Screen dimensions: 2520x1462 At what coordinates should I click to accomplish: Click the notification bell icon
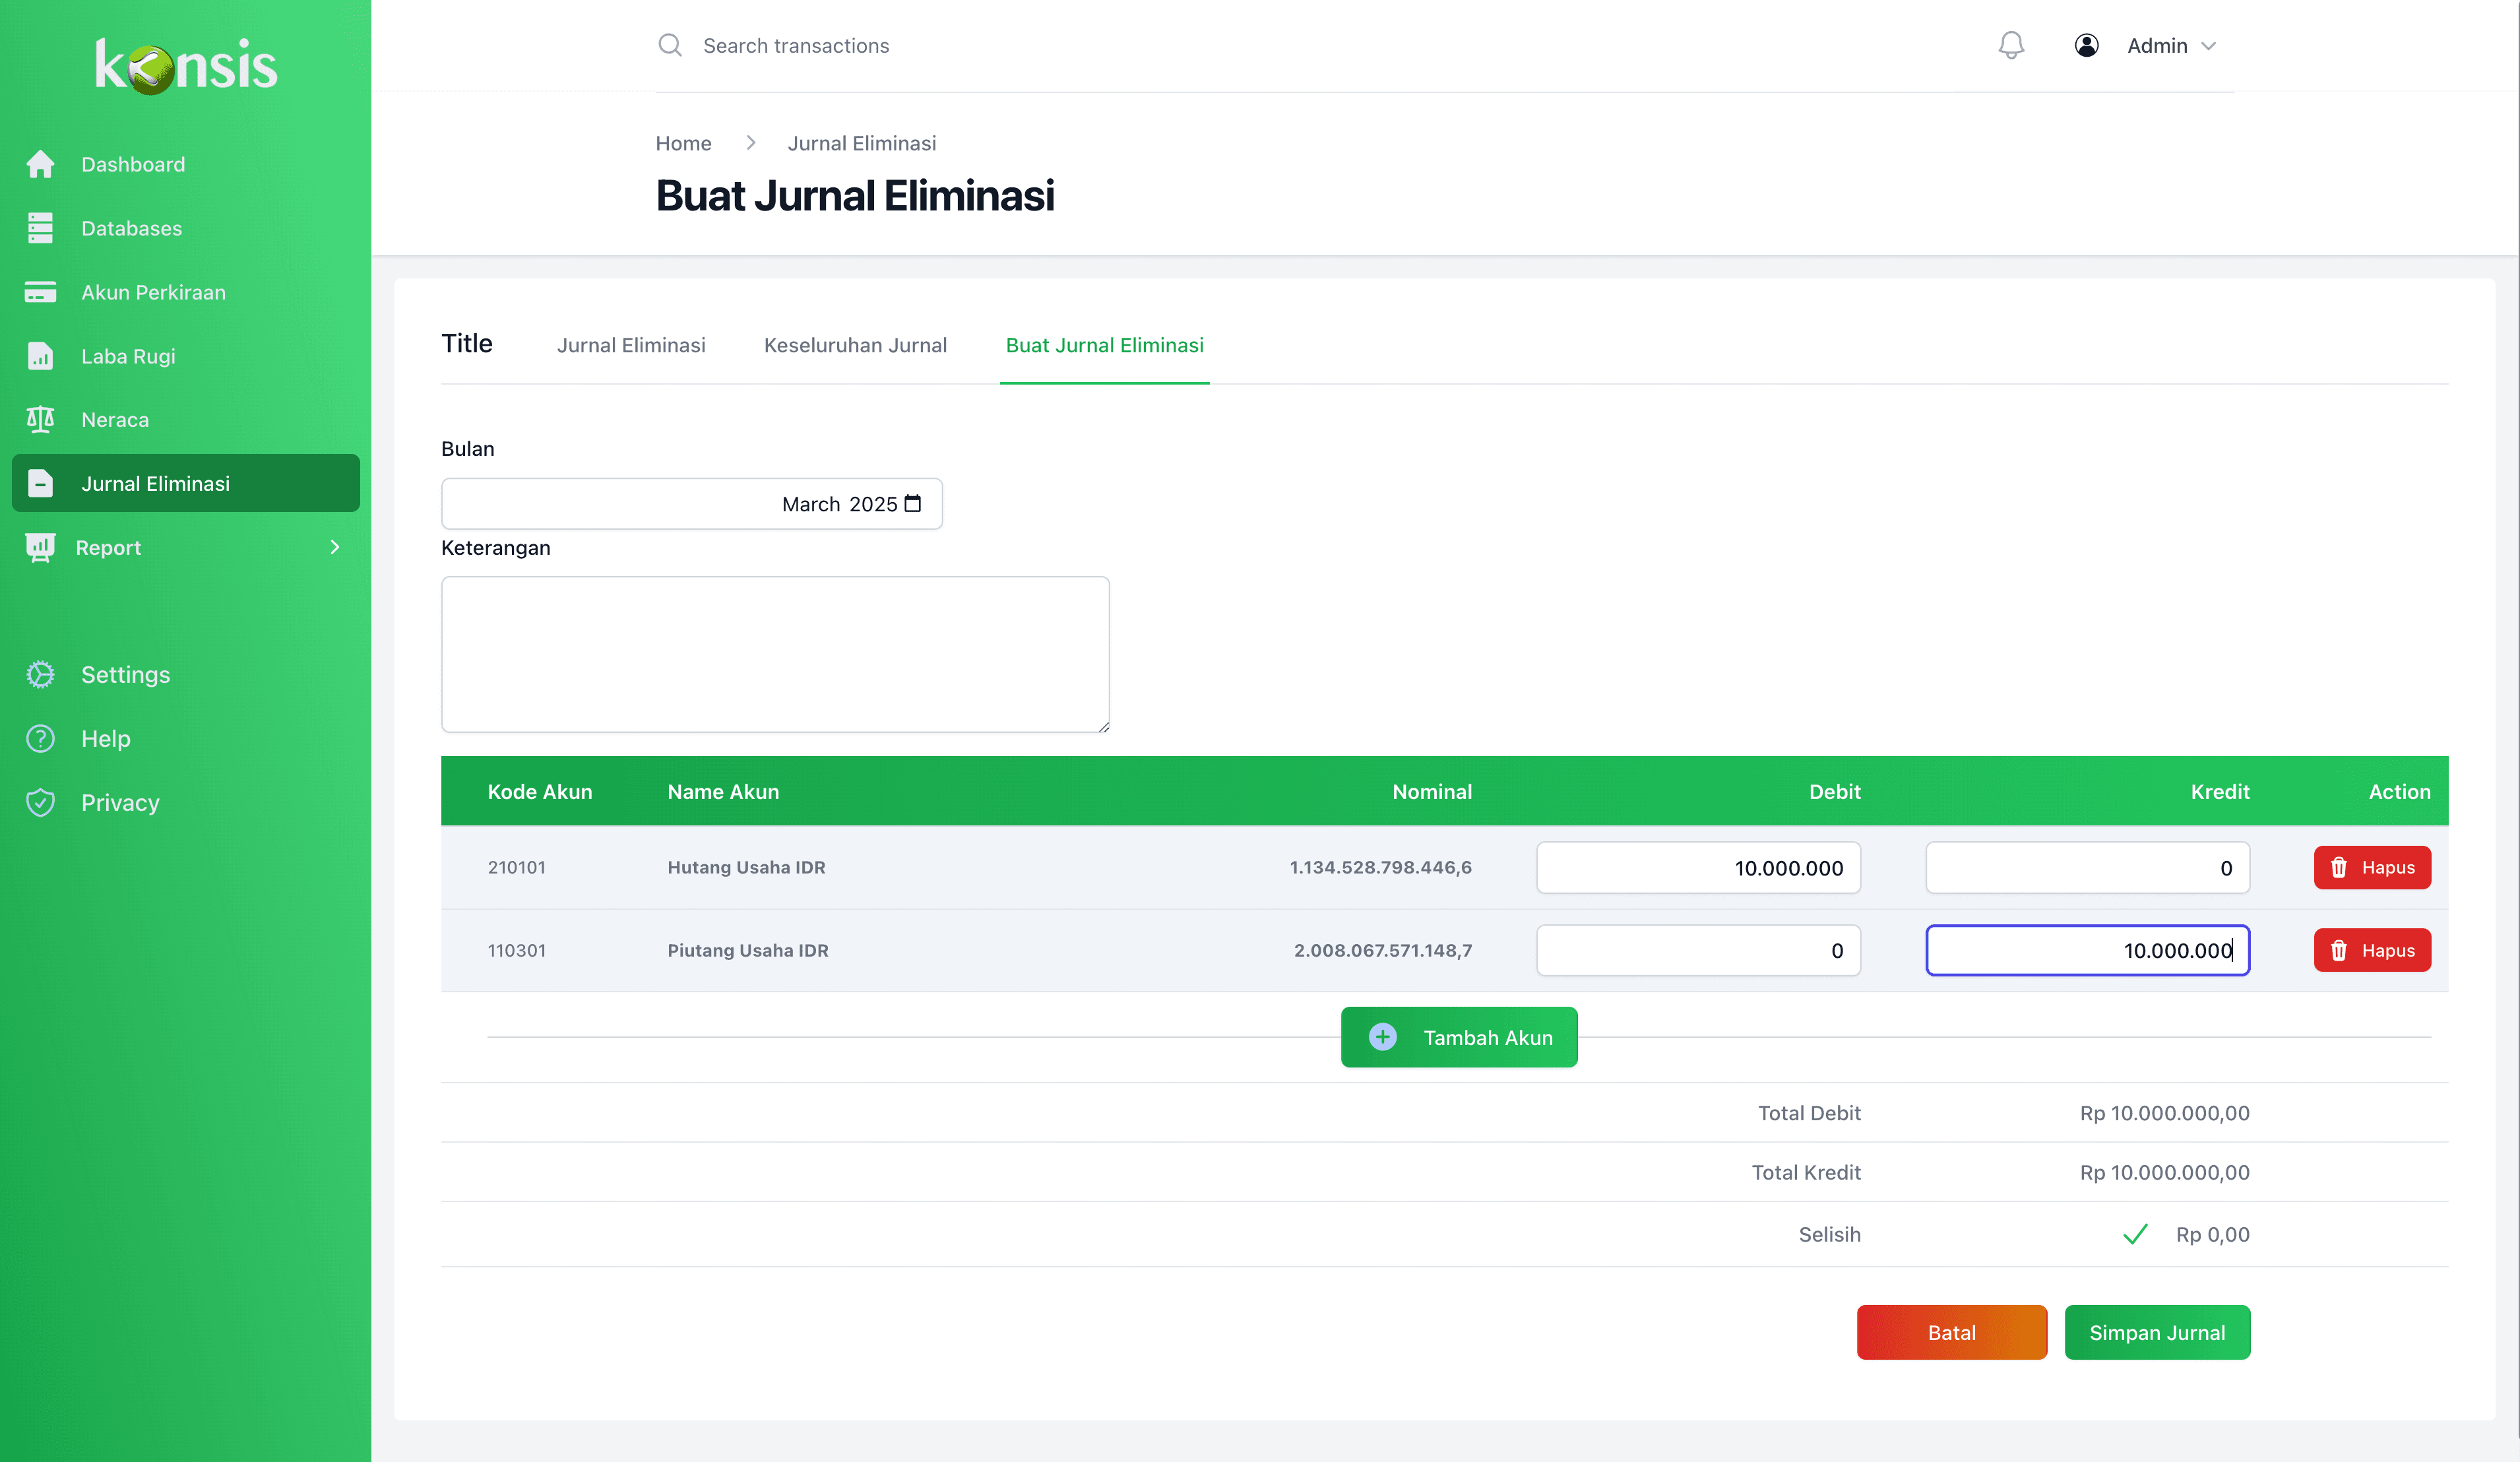click(x=2011, y=45)
